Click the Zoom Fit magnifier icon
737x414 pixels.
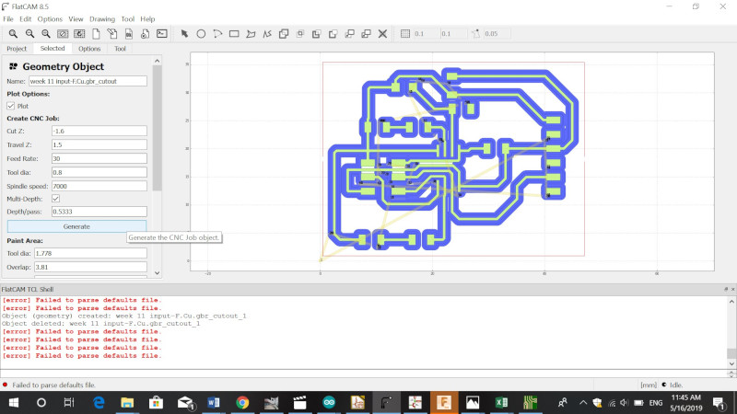[13, 34]
